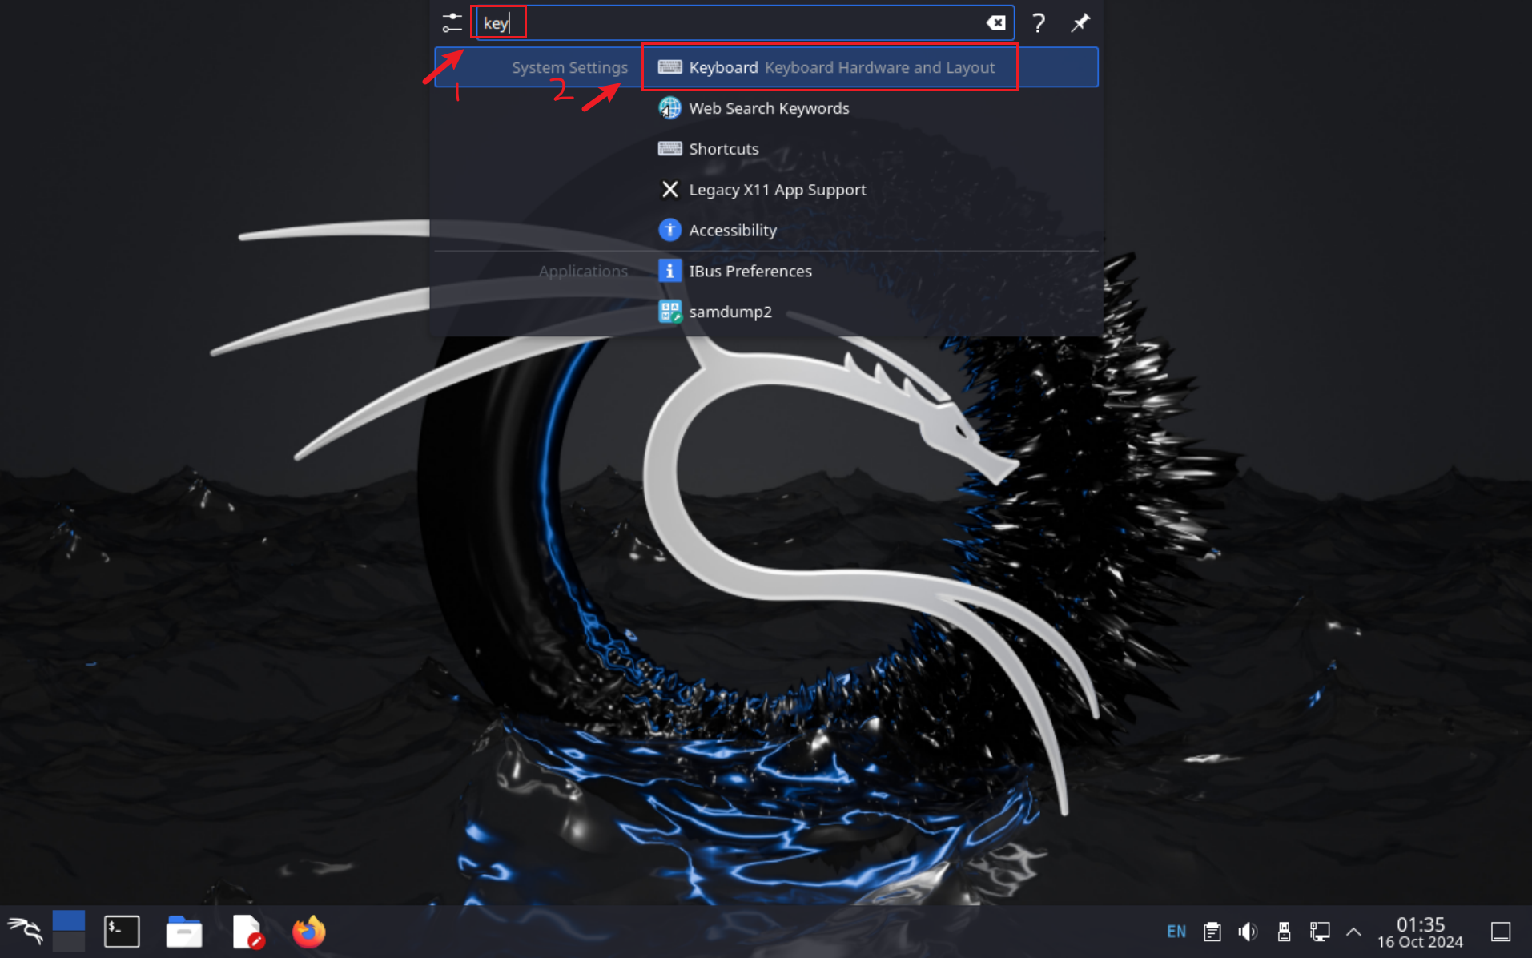Viewport: 1532px width, 958px height.
Task: Launch the samdump2 application
Action: [x=729, y=312]
